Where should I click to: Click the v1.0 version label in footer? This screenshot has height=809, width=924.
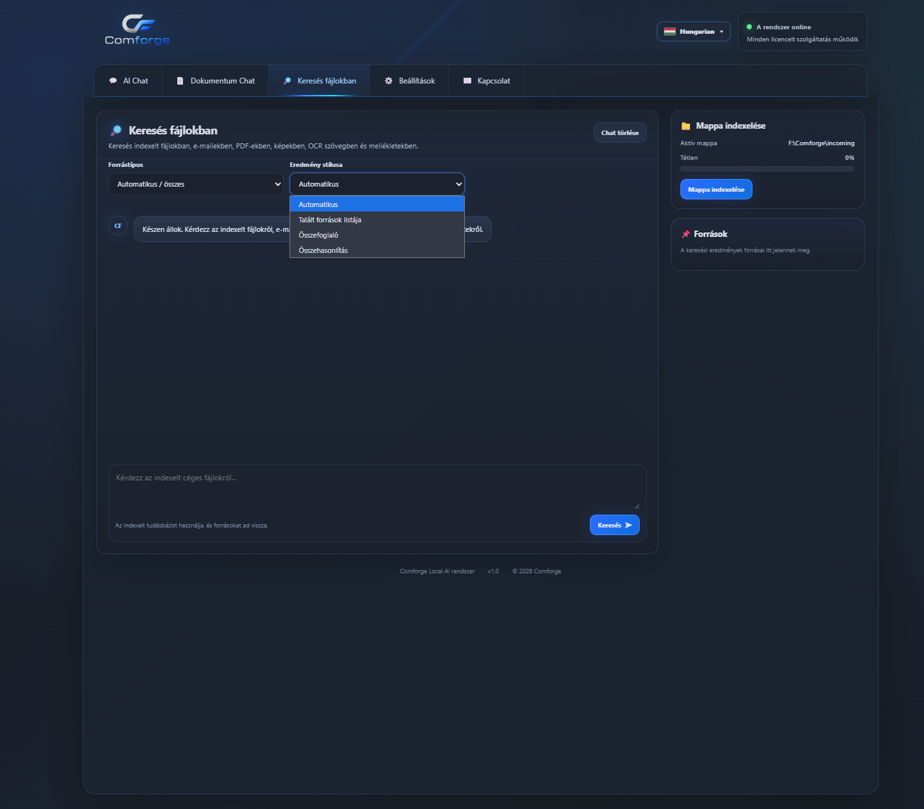tap(493, 571)
